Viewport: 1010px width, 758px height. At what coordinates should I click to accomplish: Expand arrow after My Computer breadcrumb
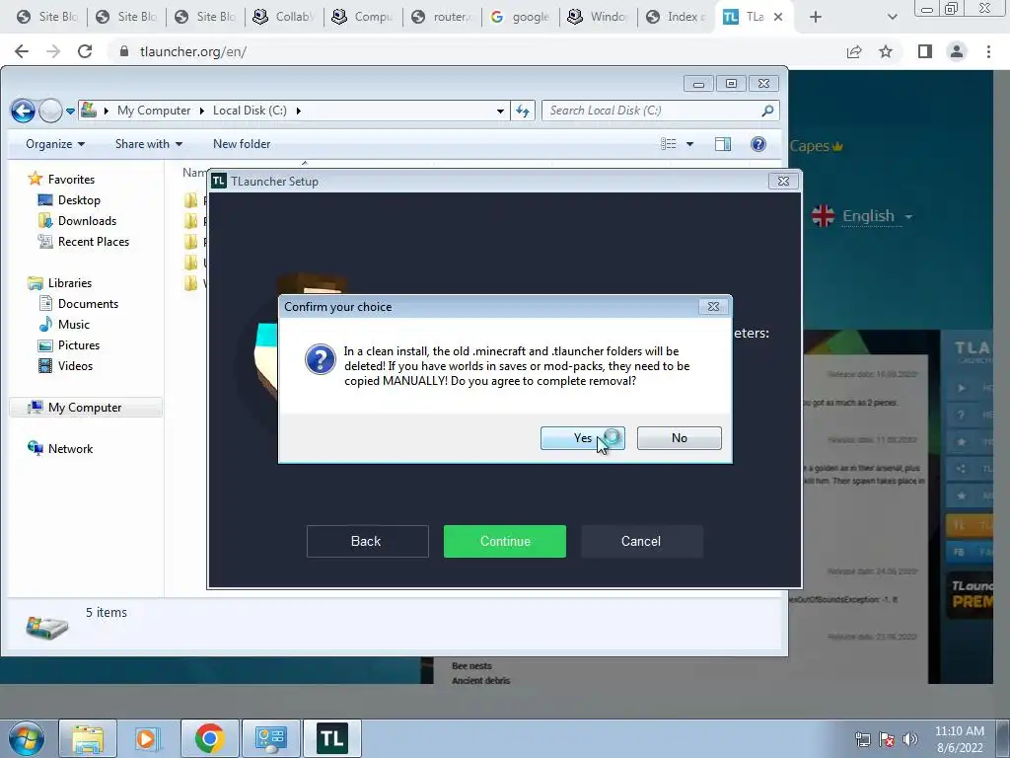pos(201,111)
